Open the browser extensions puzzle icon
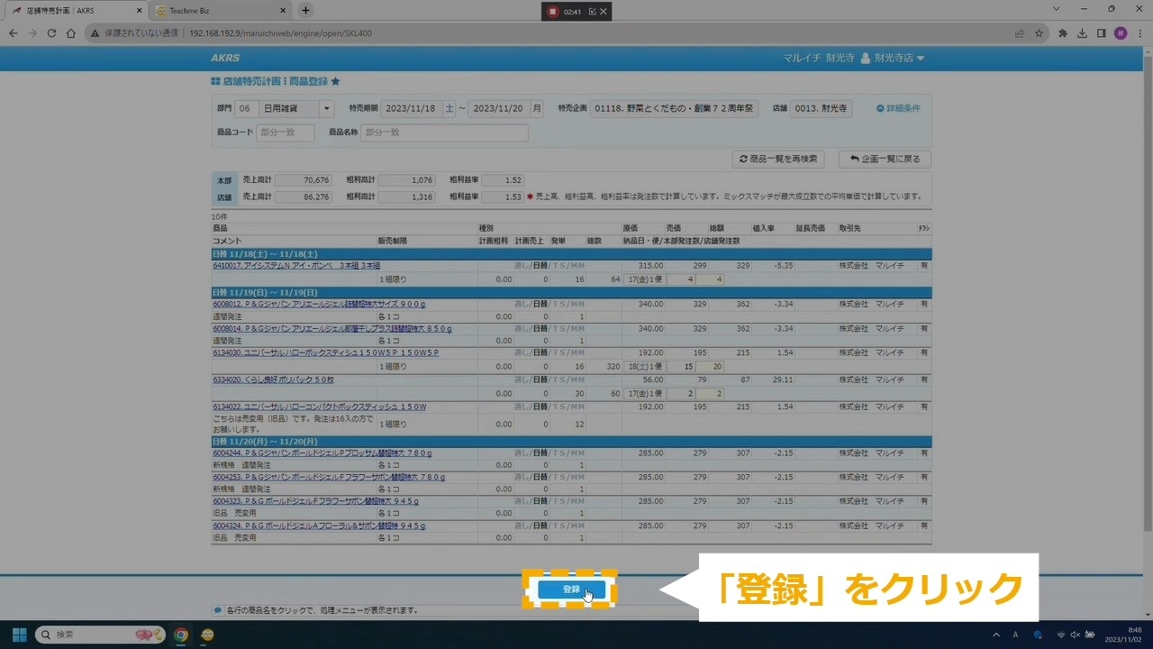This screenshot has width=1153, height=649. point(1063,33)
